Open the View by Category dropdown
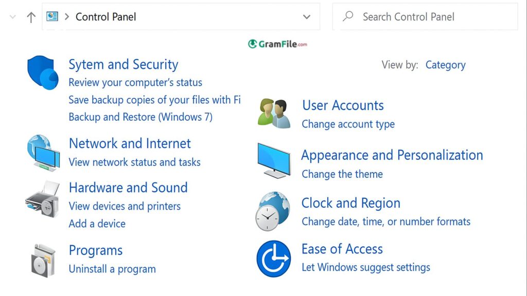 445,65
